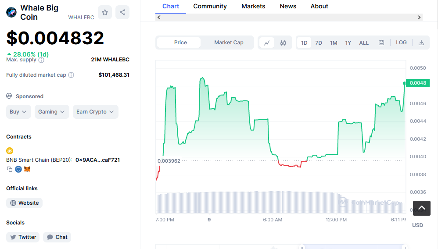Open the Twitter social link
The height and width of the screenshot is (249, 438).
point(23,237)
